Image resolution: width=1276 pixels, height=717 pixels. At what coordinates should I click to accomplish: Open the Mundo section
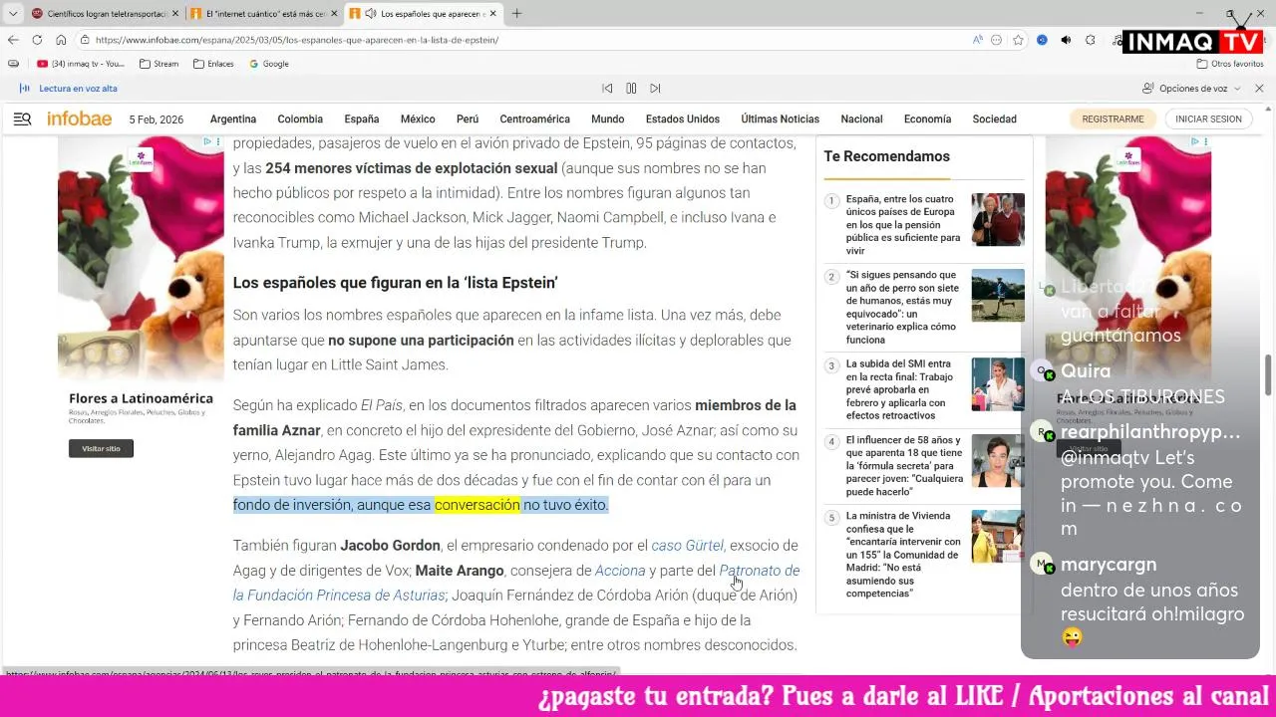point(608,119)
